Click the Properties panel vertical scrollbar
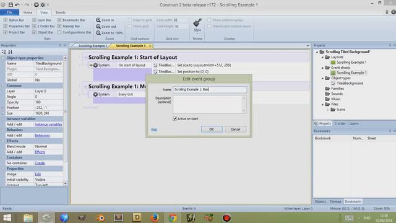This screenshot has height=223, width=396. pos(65,121)
